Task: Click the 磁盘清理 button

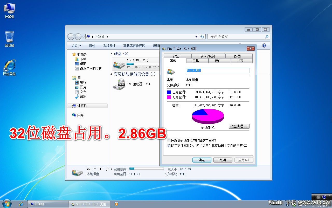Action: pyautogui.click(x=239, y=126)
